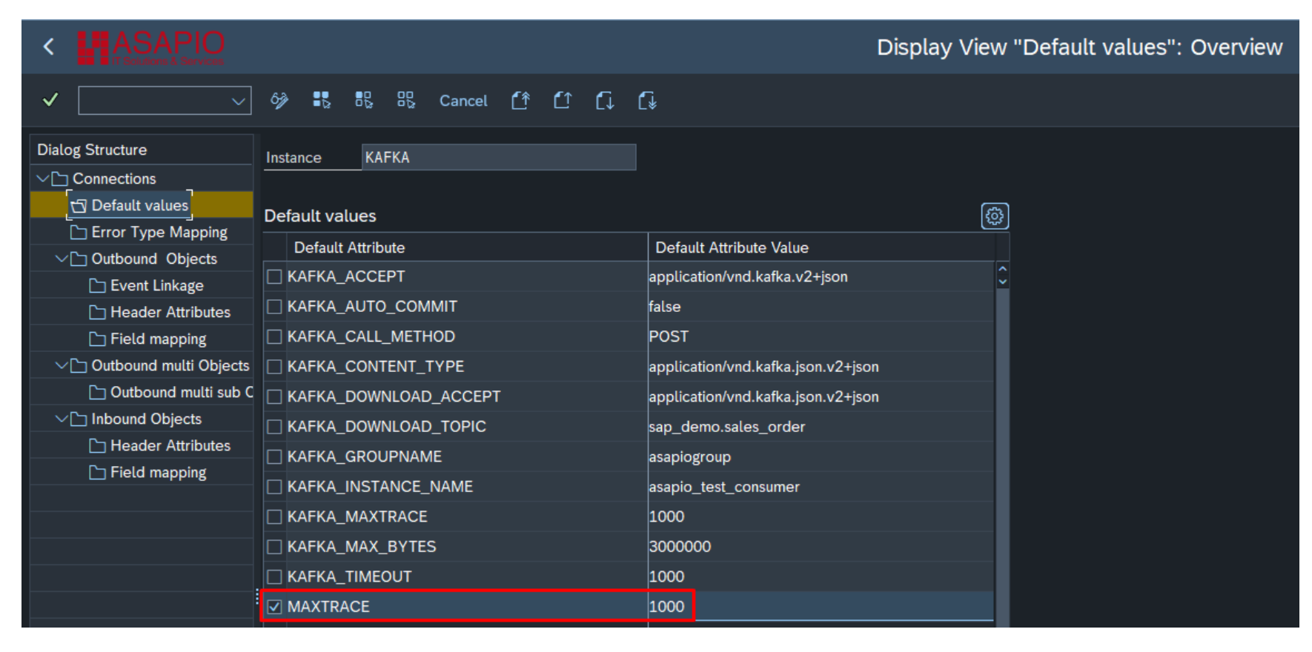Viewport: 1312px width, 652px height.
Task: Go to previous page icon
Action: click(x=563, y=100)
